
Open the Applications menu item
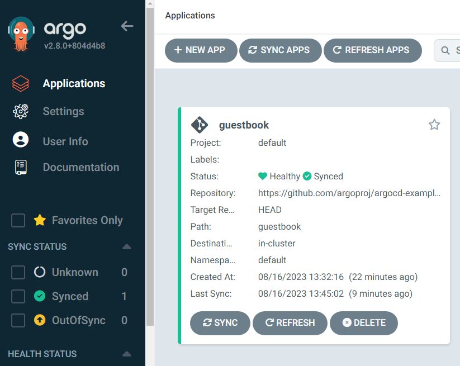[74, 84]
